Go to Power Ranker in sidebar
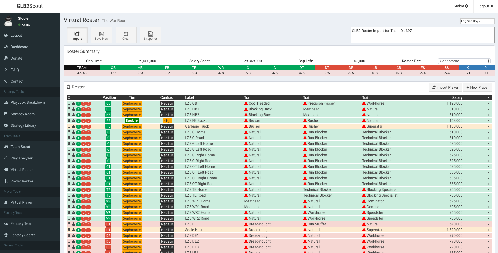This screenshot has width=498, height=253. click(x=22, y=181)
